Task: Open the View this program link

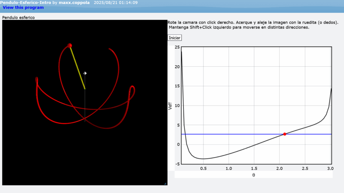Action: point(23,7)
